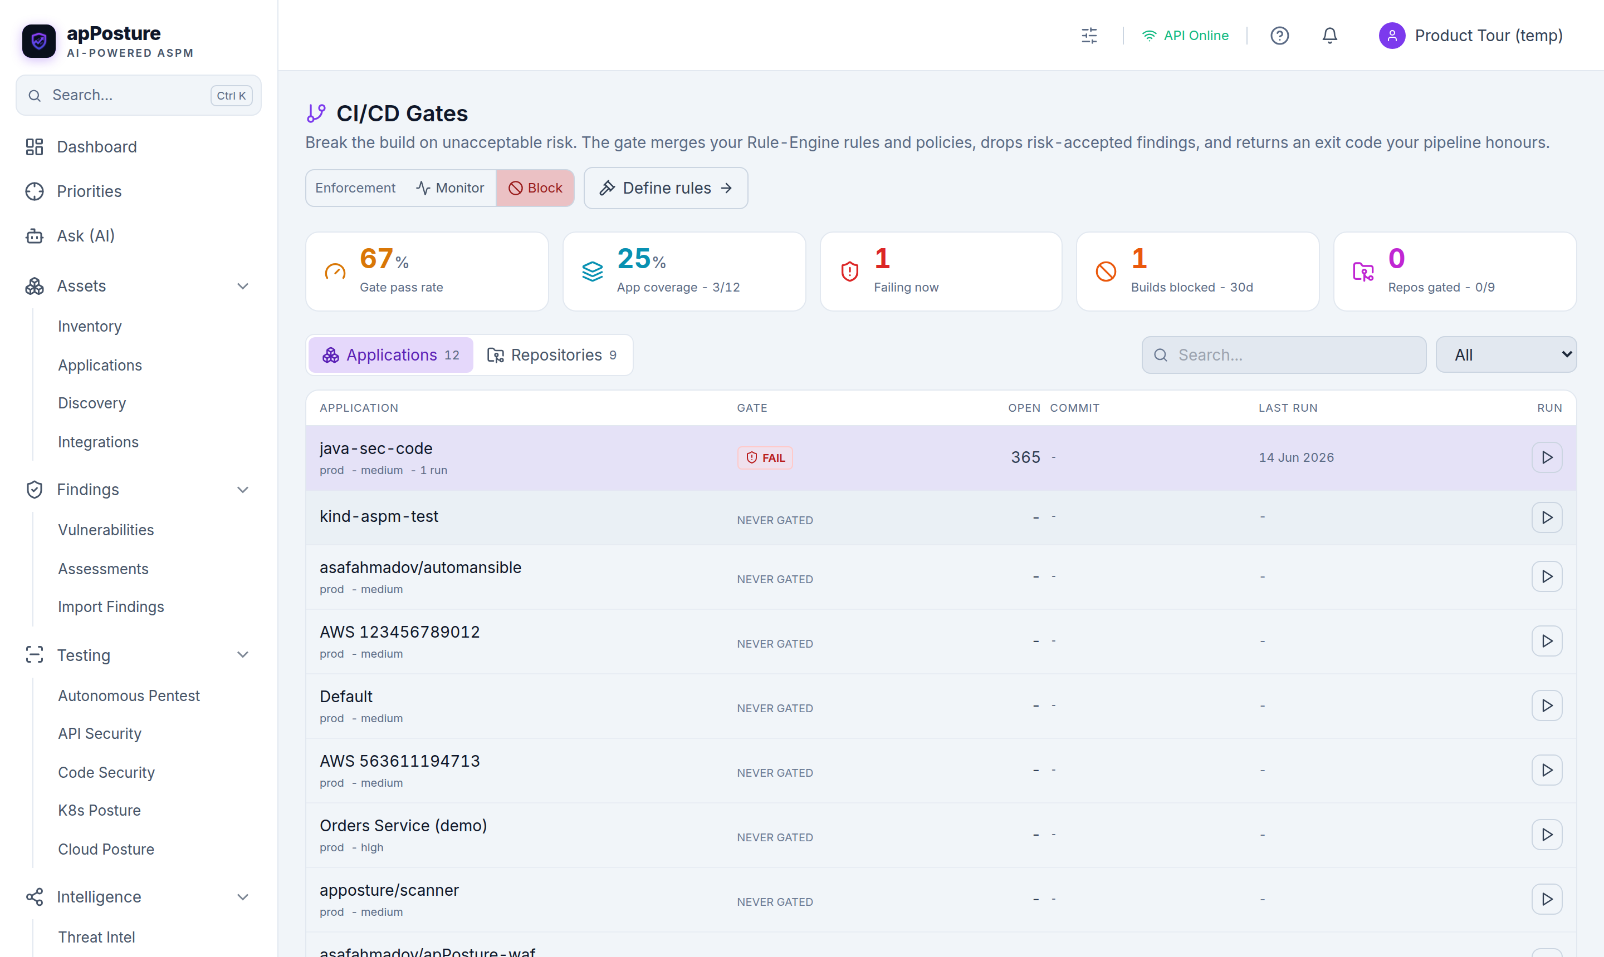The height and width of the screenshot is (957, 1604).
Task: Click the 14 Jun 2026 last run date
Action: 1296,457
